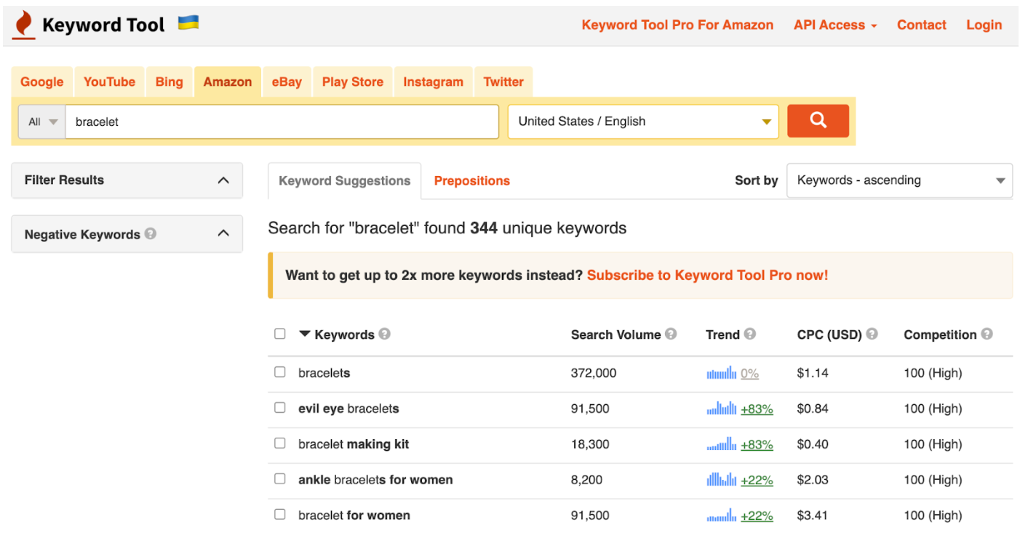The height and width of the screenshot is (554, 1036).
Task: Click trend sparkline for bracelets row
Action: (722, 374)
